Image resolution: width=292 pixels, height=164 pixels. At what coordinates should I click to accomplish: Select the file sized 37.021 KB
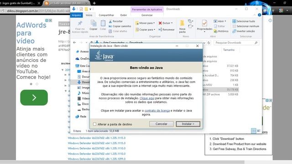pyautogui.click(x=221, y=66)
